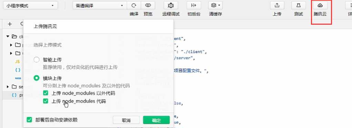Open 预览 preview eye icon

tap(148, 5)
